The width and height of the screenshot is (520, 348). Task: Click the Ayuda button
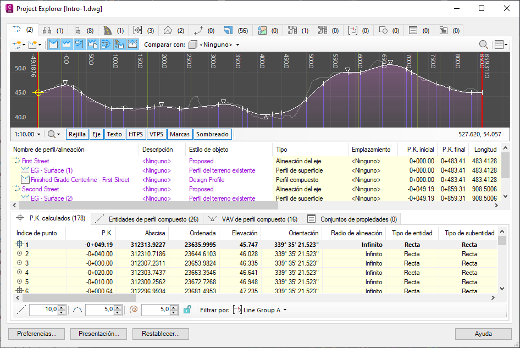(x=483, y=334)
